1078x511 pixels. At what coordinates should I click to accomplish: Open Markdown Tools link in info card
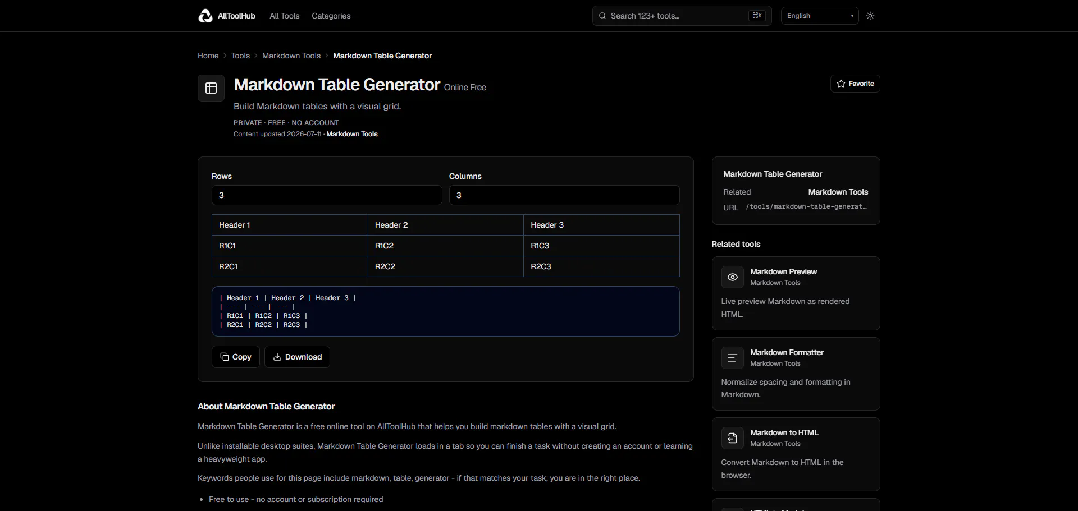pyautogui.click(x=838, y=192)
